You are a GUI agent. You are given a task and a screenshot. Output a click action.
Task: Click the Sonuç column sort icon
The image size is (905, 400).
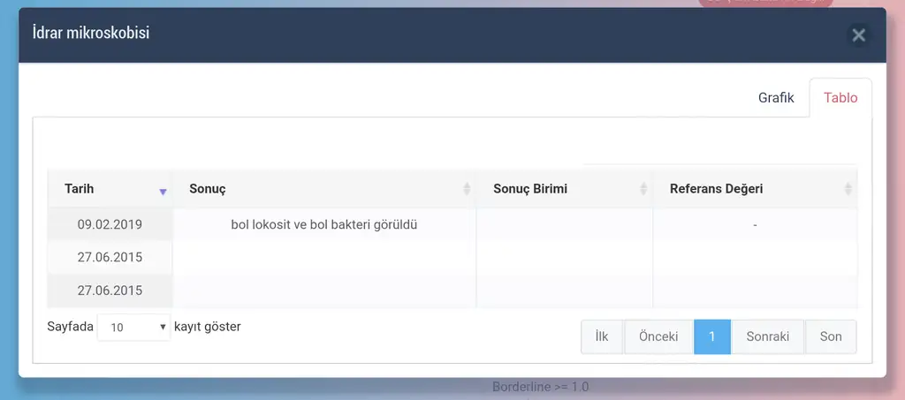[x=467, y=189]
